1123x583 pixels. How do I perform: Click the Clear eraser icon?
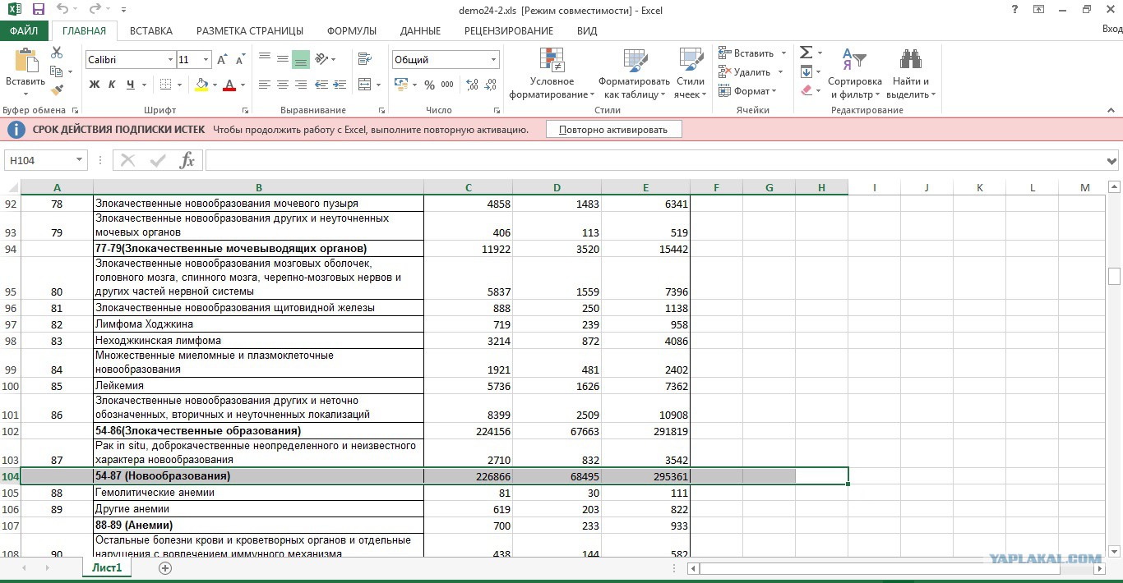[806, 90]
